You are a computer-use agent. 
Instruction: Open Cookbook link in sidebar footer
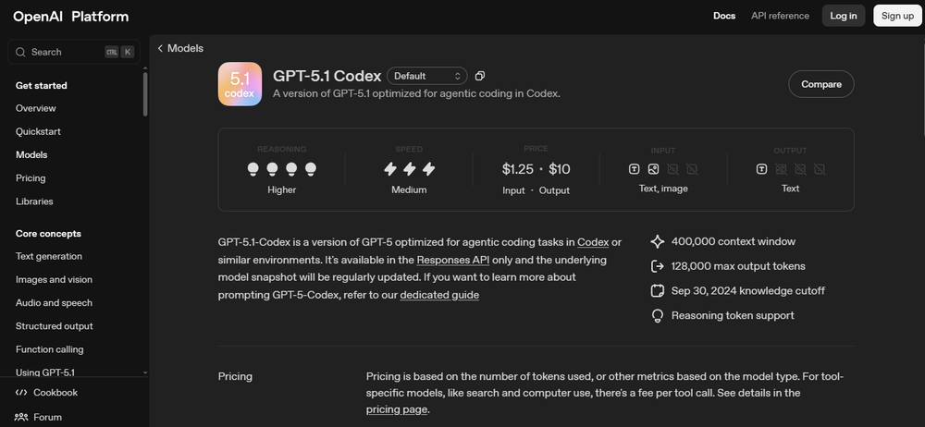tap(46, 393)
